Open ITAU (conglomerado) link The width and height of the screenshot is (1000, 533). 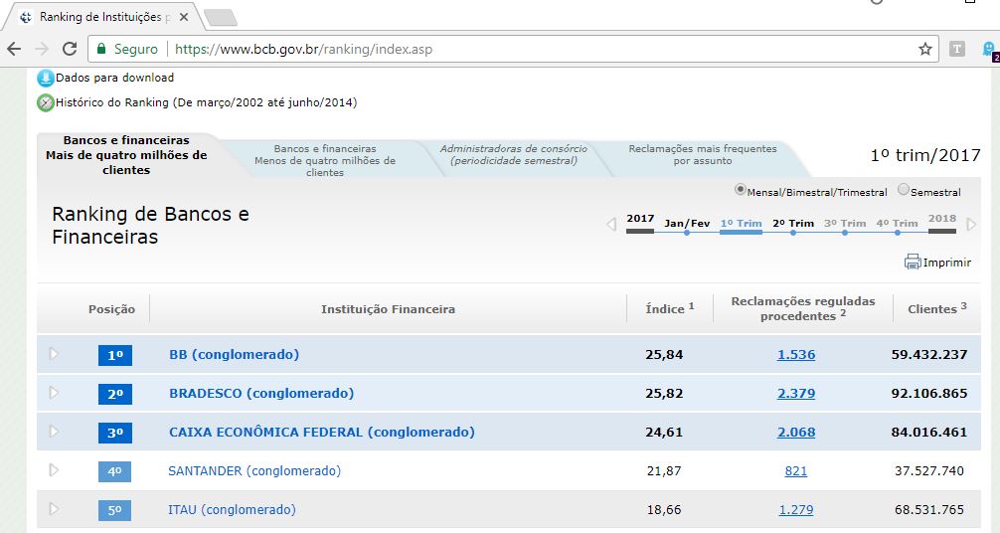tap(233, 510)
